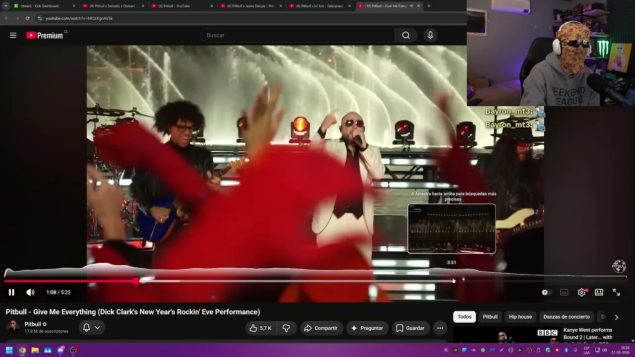Toggle subtitles on the player
This screenshot has width=635, height=357.
pyautogui.click(x=564, y=293)
